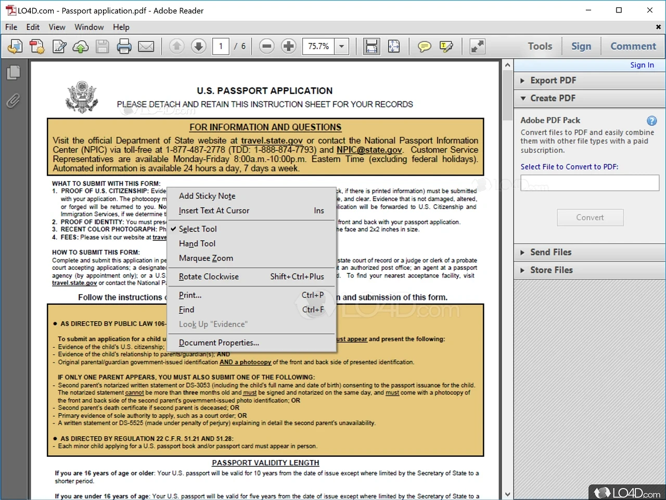Image resolution: width=666 pixels, height=500 pixels.
Task: Expand the Export PDF section
Action: point(553,81)
